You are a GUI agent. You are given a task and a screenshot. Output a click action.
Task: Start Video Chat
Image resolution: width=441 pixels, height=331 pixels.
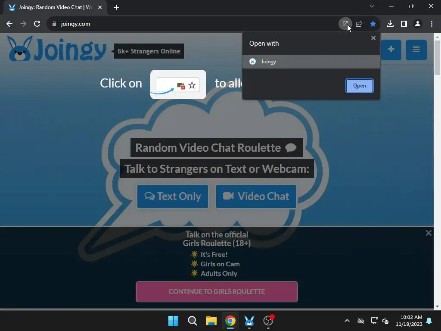click(256, 197)
